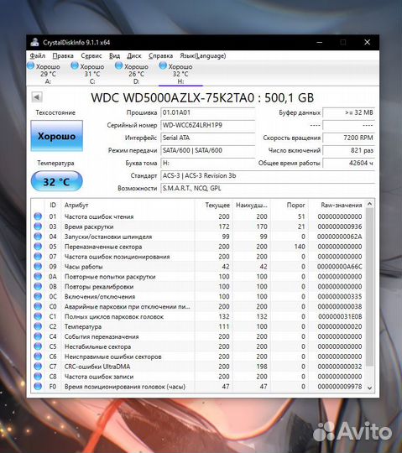Click the Наихудшее column header

pyautogui.click(x=252, y=206)
